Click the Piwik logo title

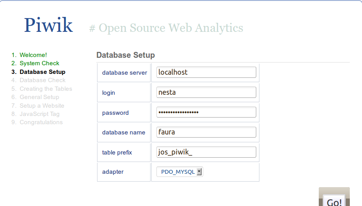(x=48, y=25)
